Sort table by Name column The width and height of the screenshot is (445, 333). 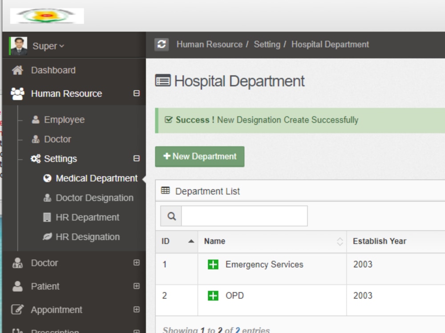coord(272,241)
